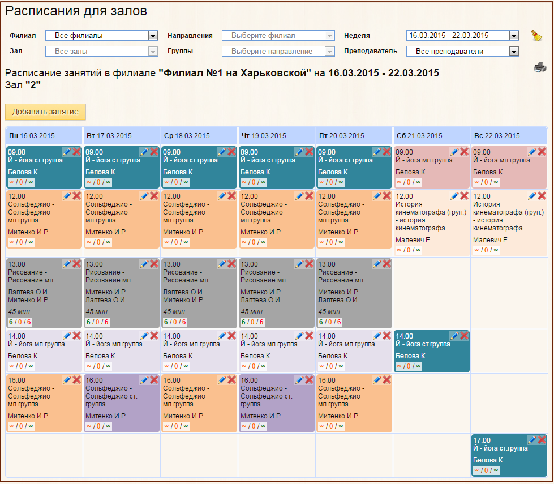
Task: Delete Wednesday 14:00 yoga ml. group
Action: 232,336
